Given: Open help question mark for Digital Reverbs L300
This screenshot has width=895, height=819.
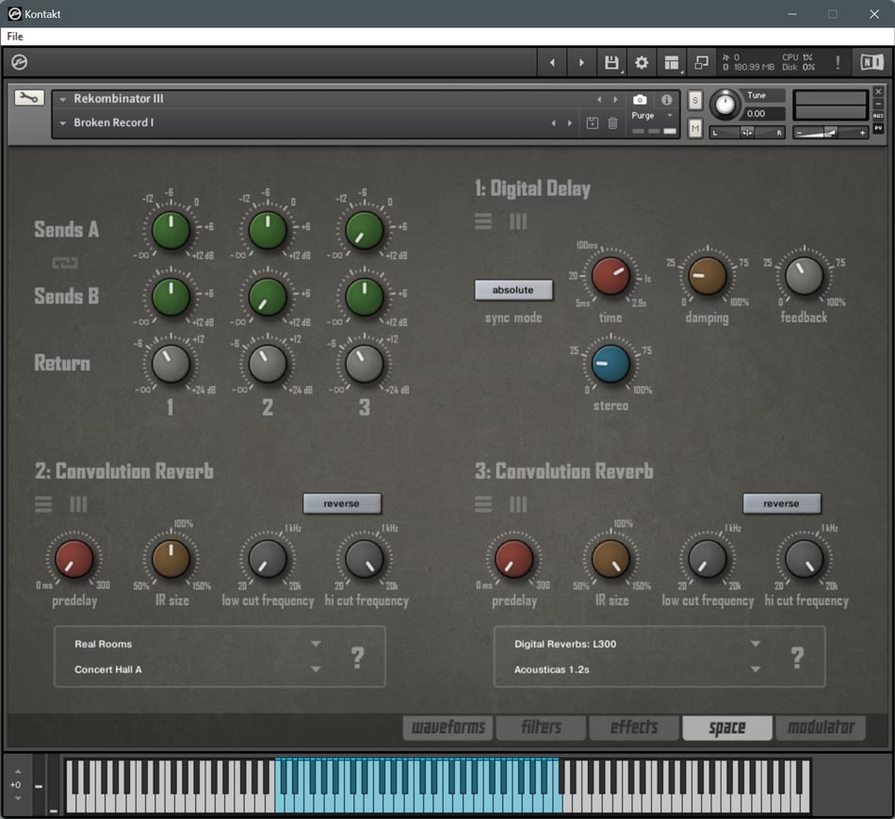Looking at the screenshot, I should 797,657.
